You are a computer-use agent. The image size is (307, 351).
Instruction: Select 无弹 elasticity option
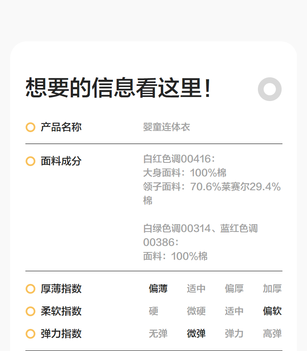(x=158, y=334)
